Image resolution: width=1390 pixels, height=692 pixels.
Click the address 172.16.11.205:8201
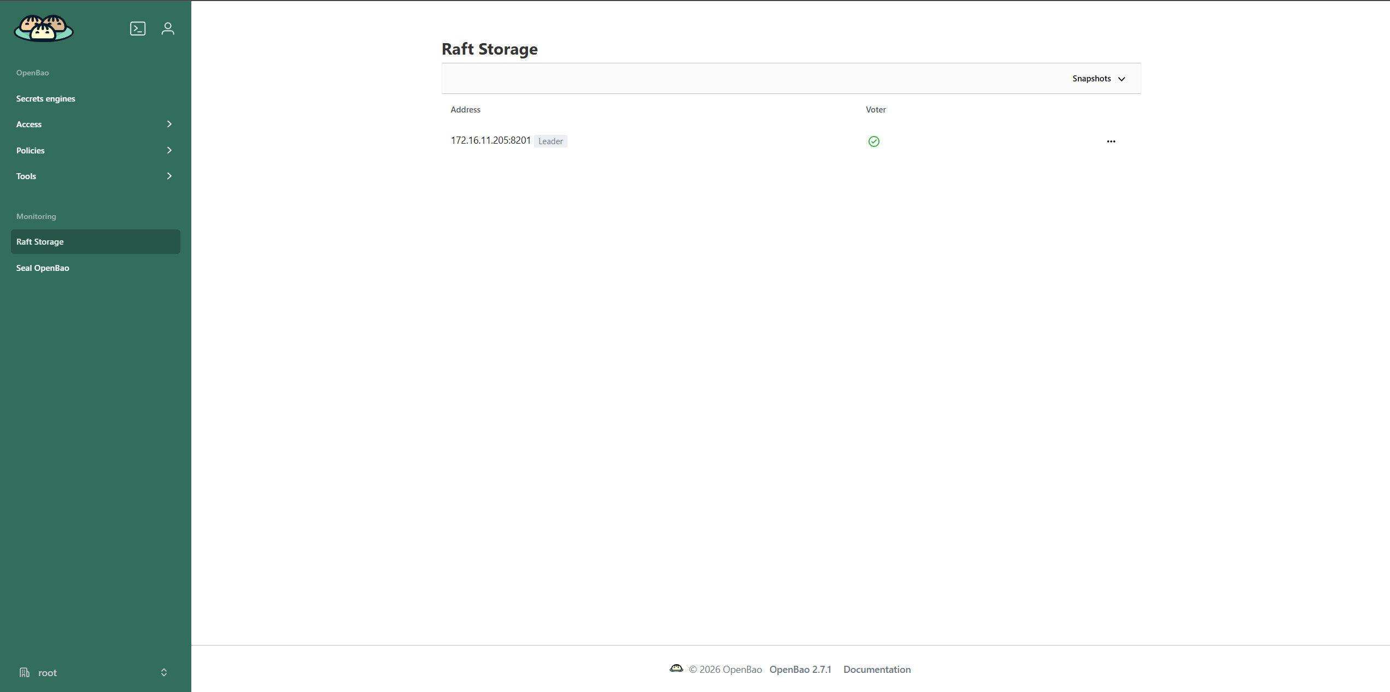point(490,140)
